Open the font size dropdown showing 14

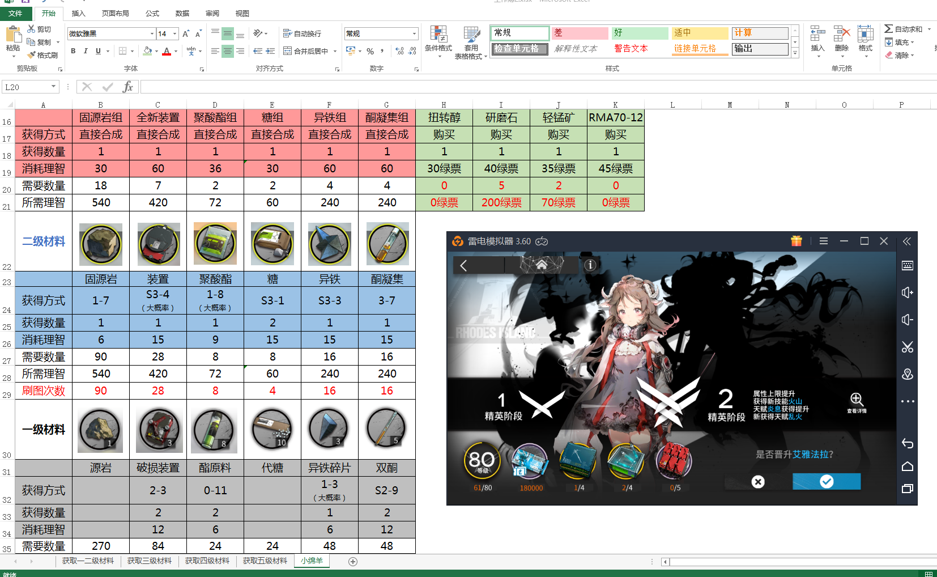point(174,34)
